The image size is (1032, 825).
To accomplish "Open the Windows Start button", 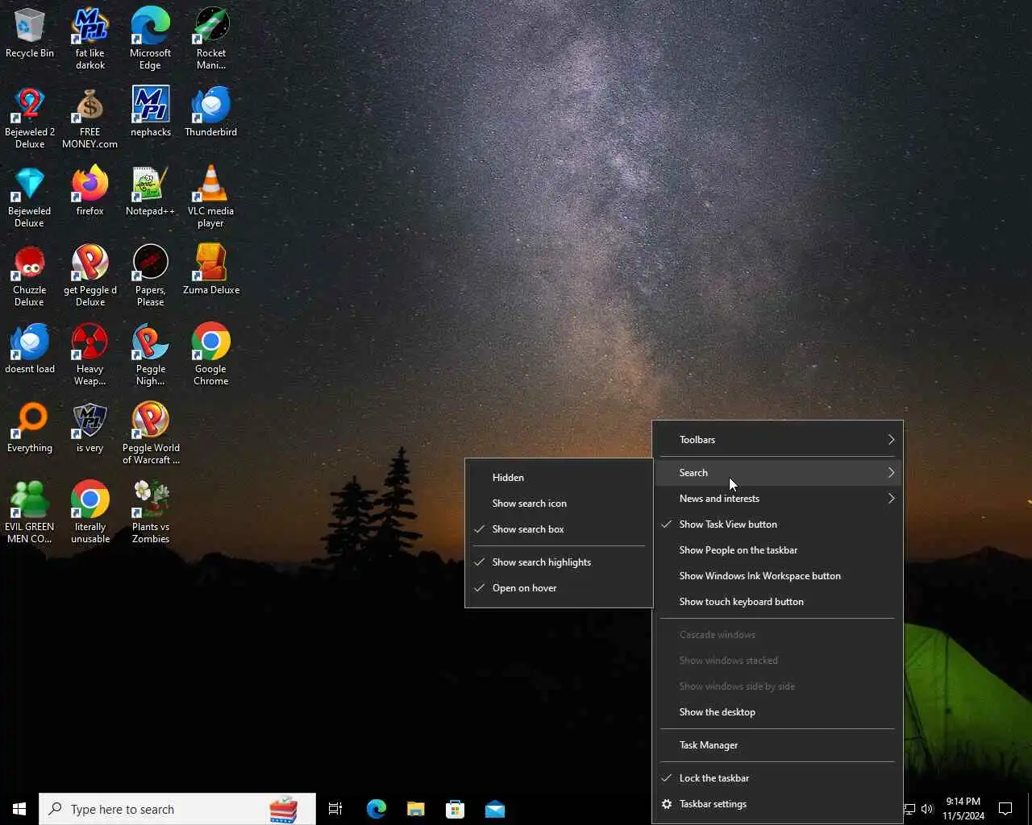I will [19, 809].
